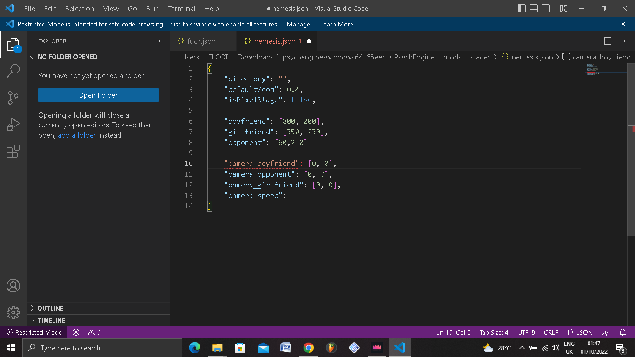Click the Learn More link
The height and width of the screenshot is (357, 635).
pyautogui.click(x=337, y=24)
